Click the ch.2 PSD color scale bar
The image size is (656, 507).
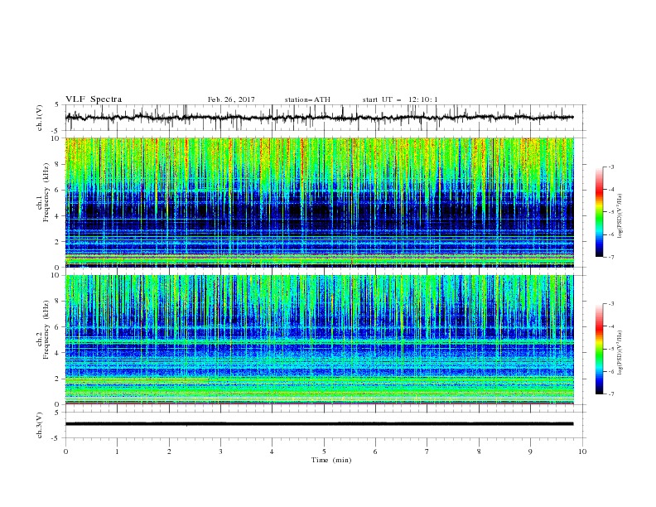(x=599, y=349)
